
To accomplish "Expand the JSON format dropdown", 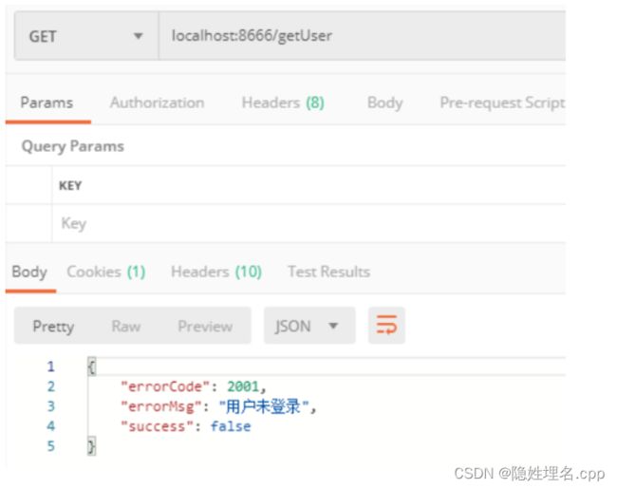I will (309, 326).
